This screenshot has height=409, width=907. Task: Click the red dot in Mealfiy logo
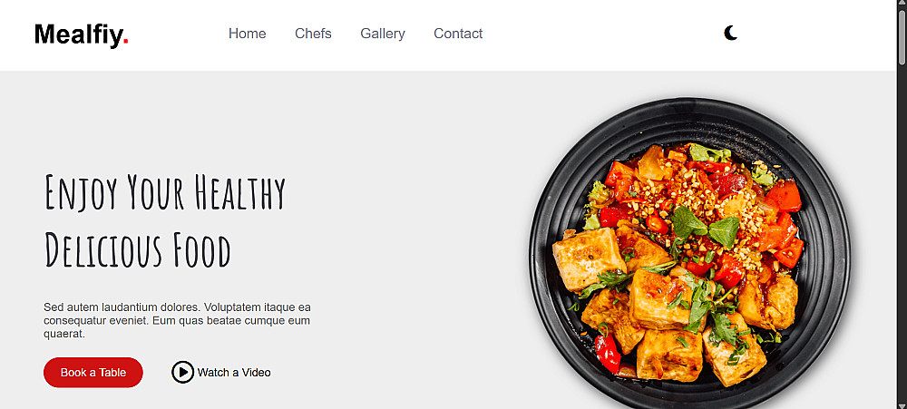coord(125,42)
